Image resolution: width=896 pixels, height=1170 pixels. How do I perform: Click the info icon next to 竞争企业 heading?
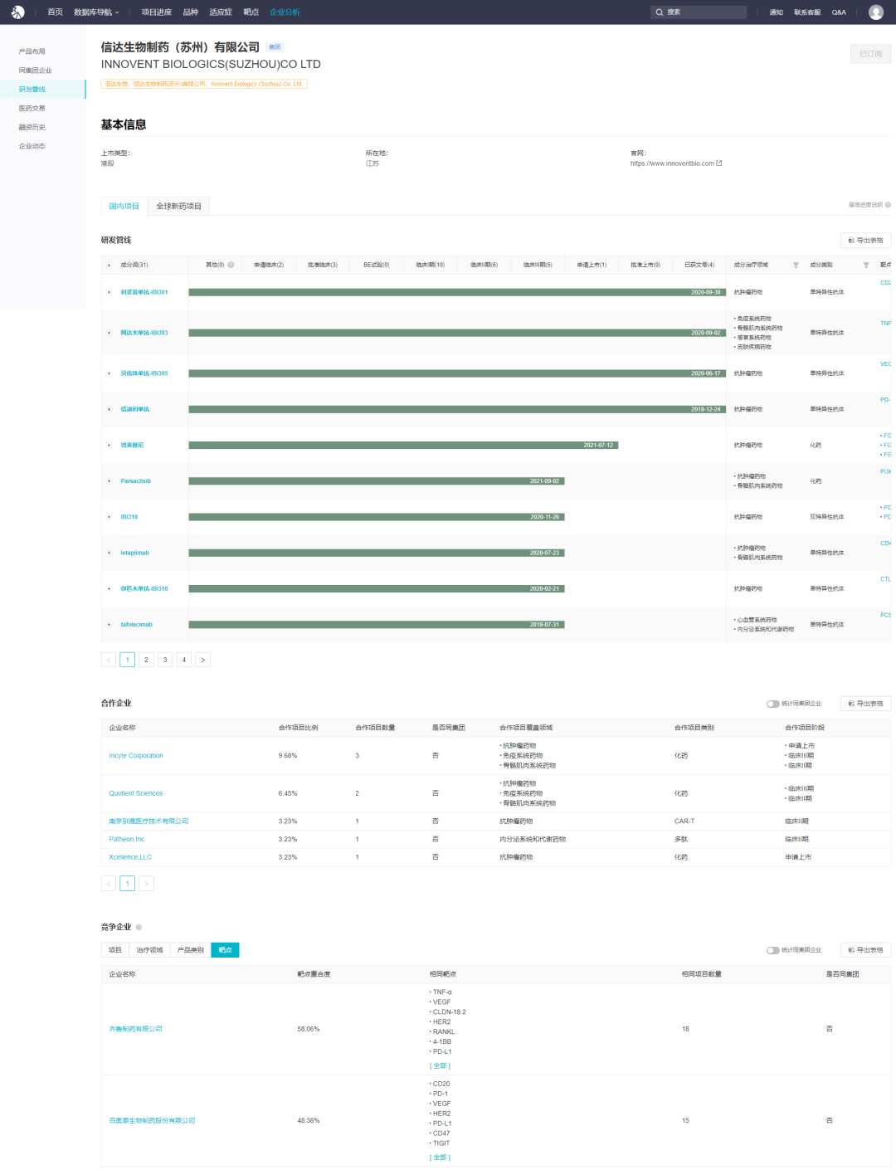point(139,928)
